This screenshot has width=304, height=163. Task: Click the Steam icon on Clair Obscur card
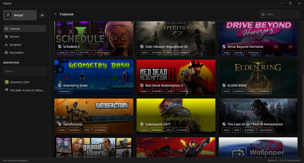(142, 47)
